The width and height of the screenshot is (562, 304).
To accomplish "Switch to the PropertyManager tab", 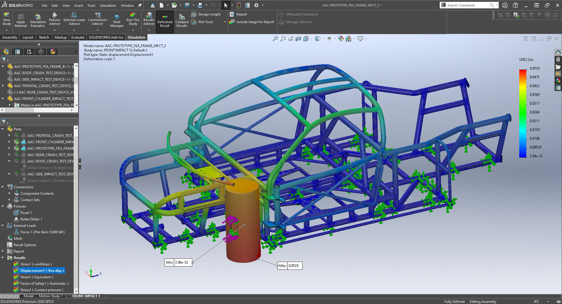I will 18,52.
